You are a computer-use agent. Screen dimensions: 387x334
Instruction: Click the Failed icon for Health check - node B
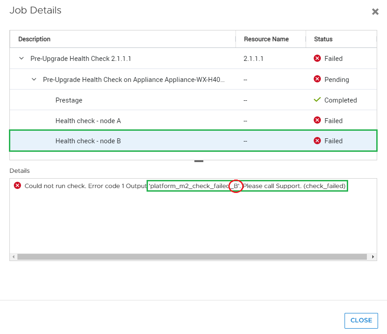(317, 141)
